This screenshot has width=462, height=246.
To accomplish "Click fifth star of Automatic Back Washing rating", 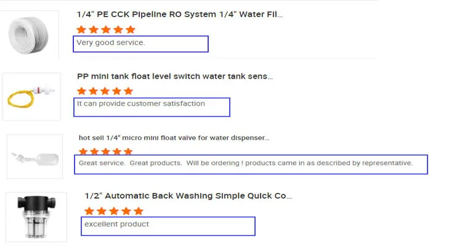I will point(139,211).
